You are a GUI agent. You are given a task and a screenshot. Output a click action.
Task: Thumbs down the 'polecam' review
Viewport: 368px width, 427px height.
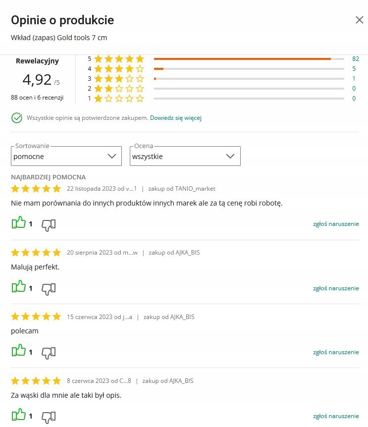click(48, 352)
